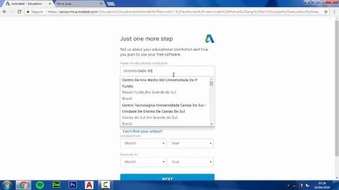The width and height of the screenshot is (339, 190).
Task: Open Windows Start orb
Action: [x=7, y=185]
